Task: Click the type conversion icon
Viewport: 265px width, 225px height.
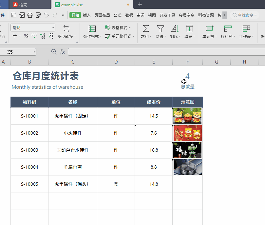Action: [x=66, y=28]
